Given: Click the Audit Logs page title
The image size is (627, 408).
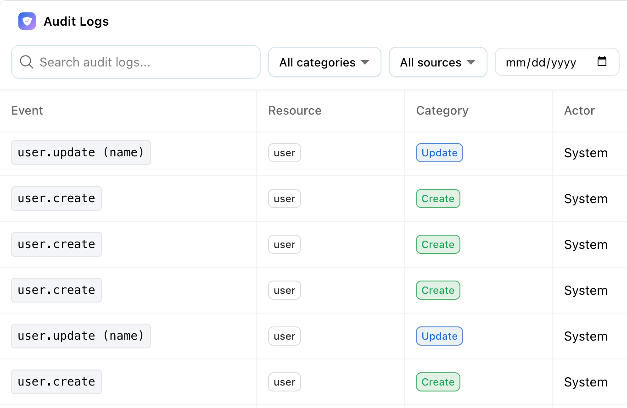Looking at the screenshot, I should [x=76, y=22].
